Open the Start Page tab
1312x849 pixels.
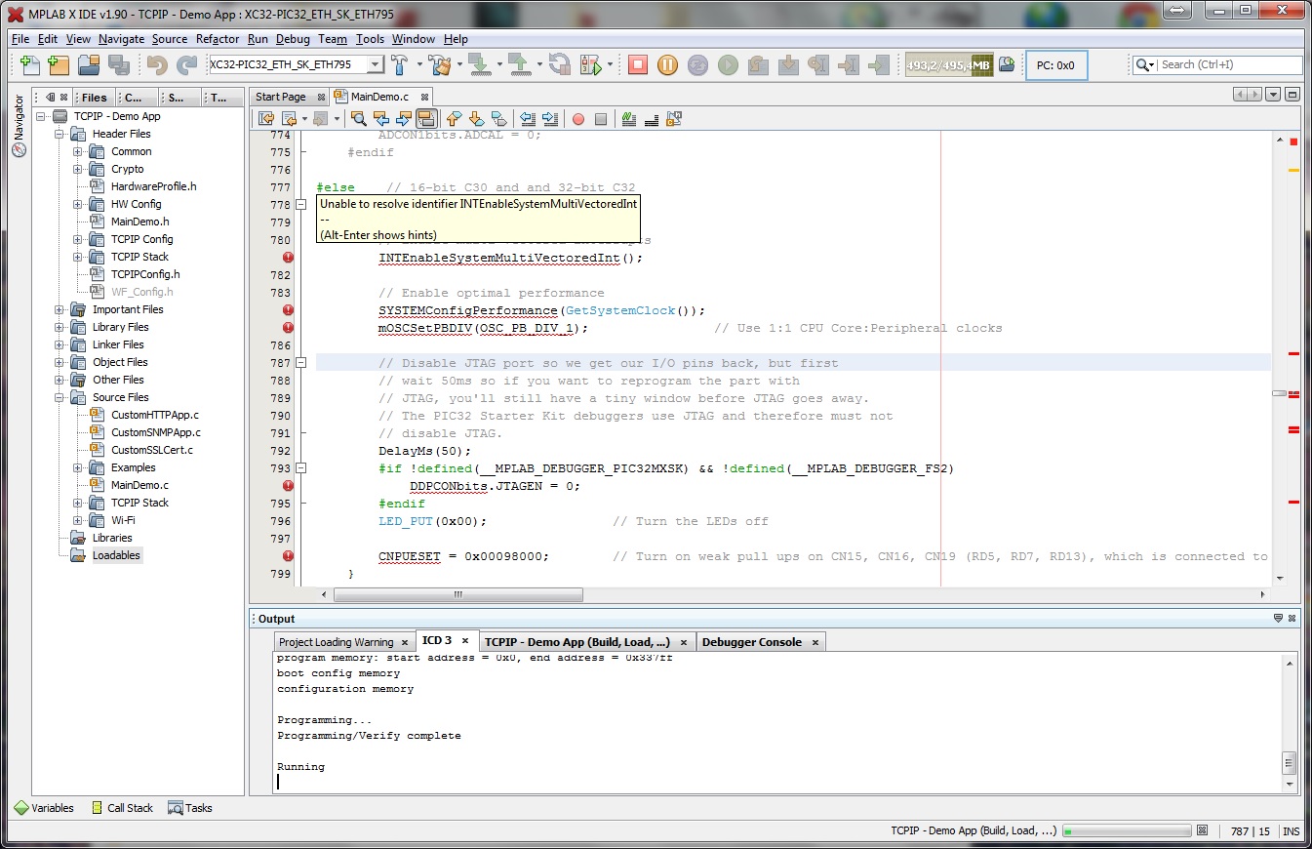point(280,97)
